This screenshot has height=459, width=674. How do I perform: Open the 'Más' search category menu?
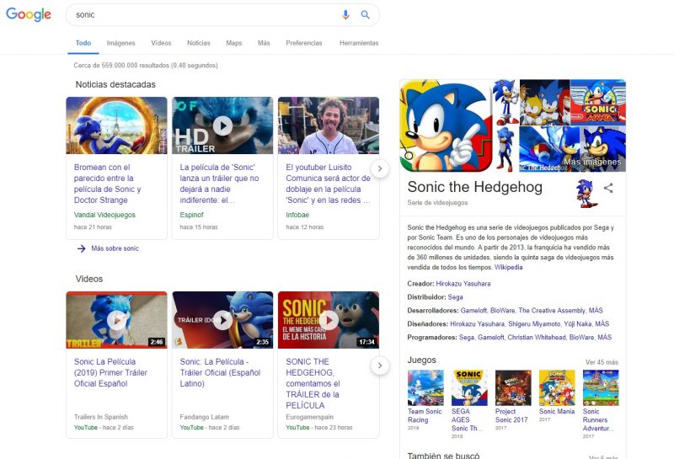click(264, 43)
